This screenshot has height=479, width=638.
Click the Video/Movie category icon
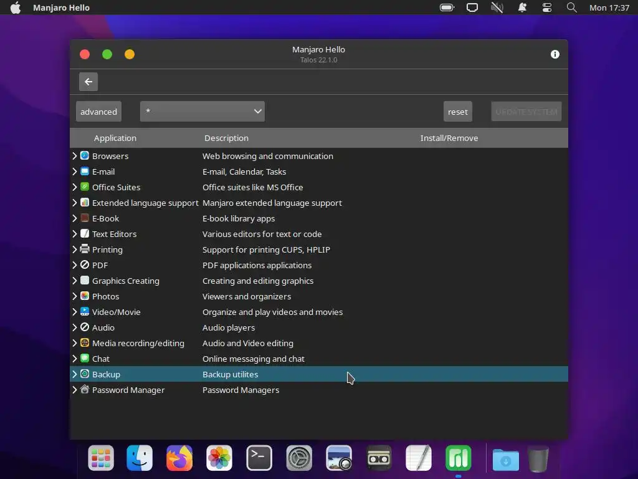coord(85,312)
